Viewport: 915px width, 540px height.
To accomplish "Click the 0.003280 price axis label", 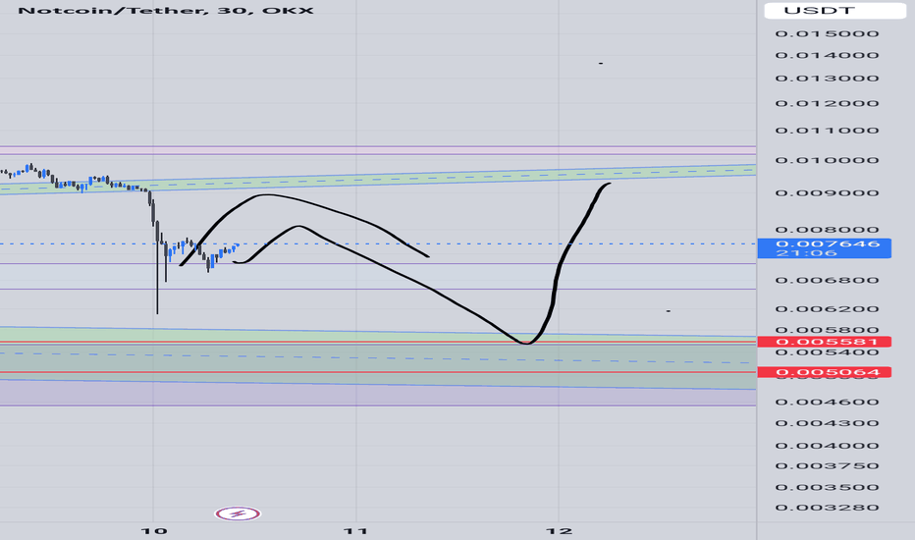I will click(827, 508).
